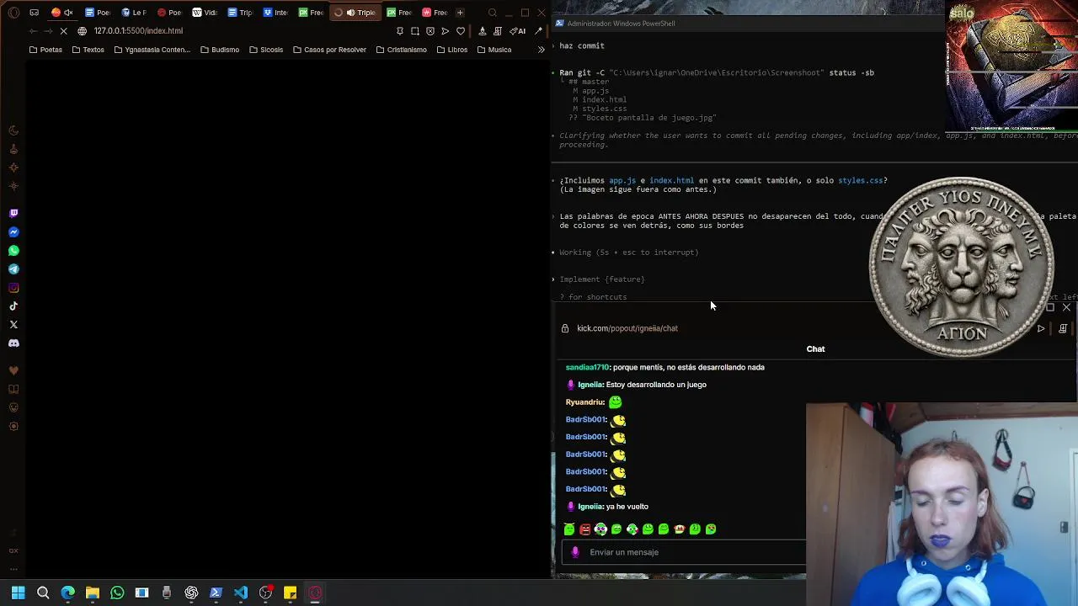Image resolution: width=1078 pixels, height=606 pixels.
Task: Pick the red angry emote in chat
Action: pos(585,529)
